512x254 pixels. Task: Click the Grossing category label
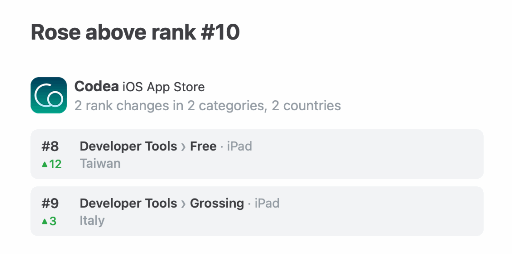(x=217, y=204)
